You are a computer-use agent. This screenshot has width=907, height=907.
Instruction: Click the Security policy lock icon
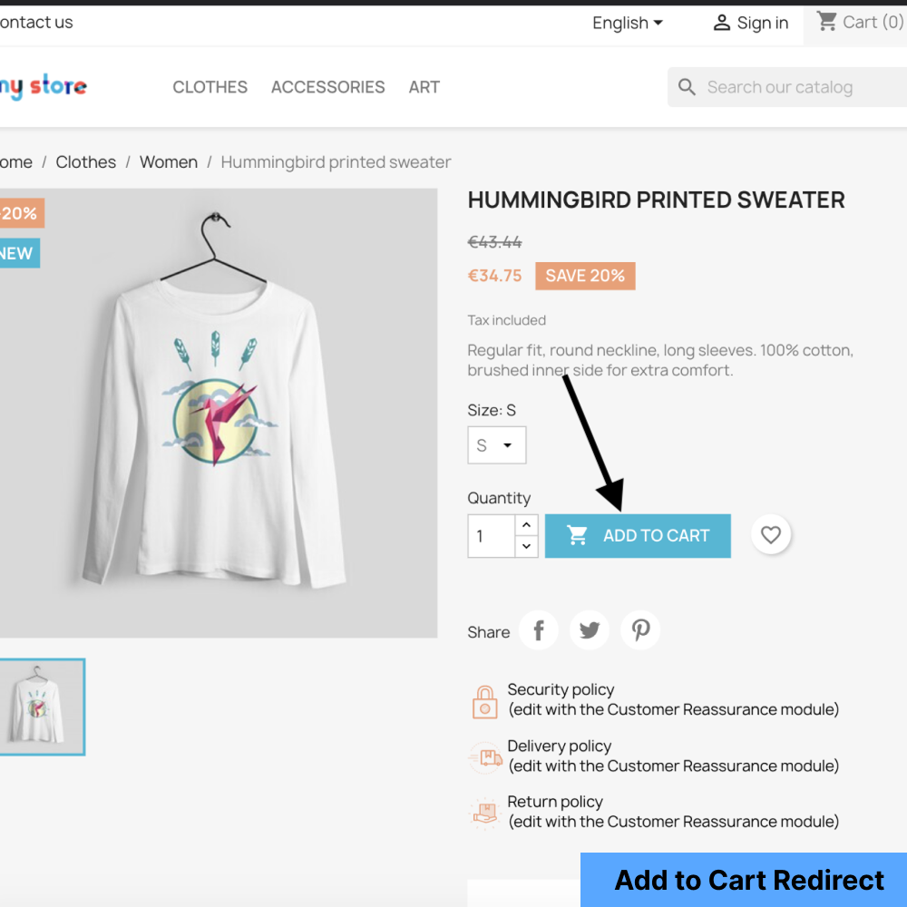484,700
